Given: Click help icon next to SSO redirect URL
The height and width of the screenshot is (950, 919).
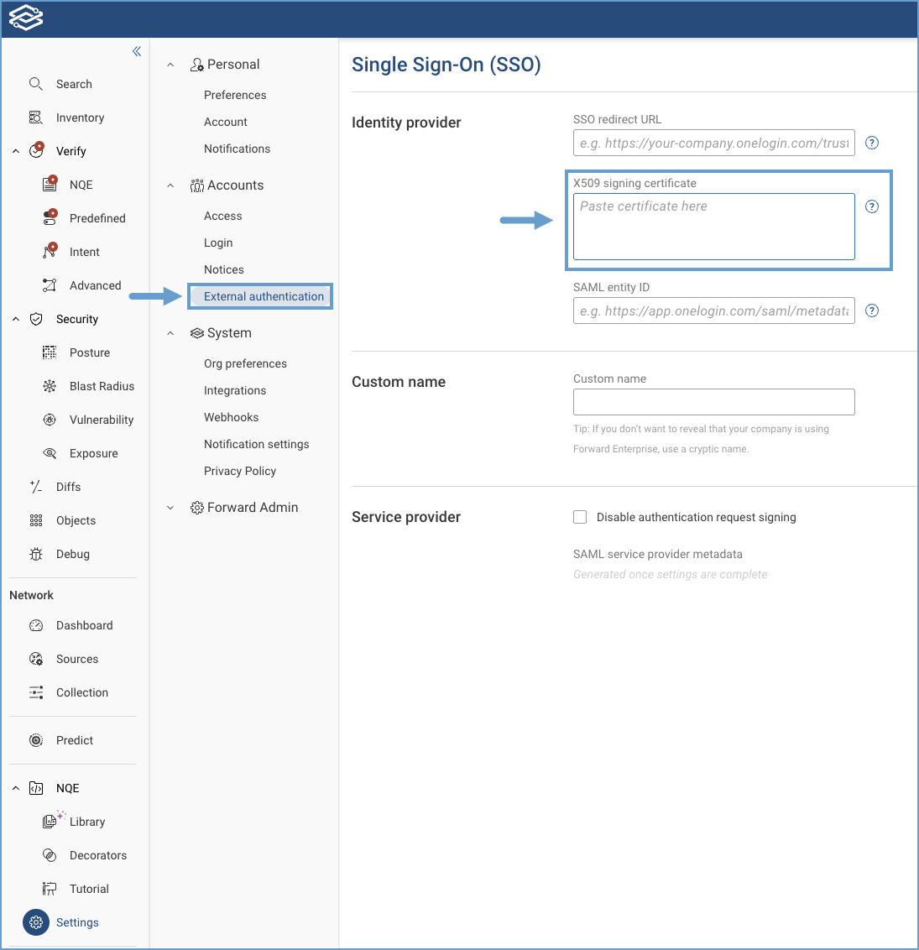Looking at the screenshot, I should [872, 143].
